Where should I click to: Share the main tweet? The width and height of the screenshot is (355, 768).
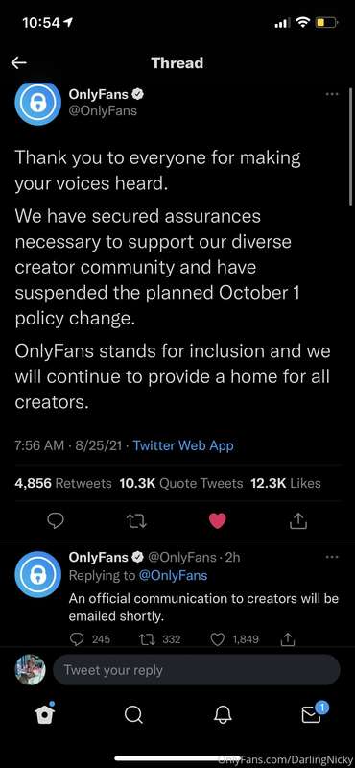(x=297, y=521)
